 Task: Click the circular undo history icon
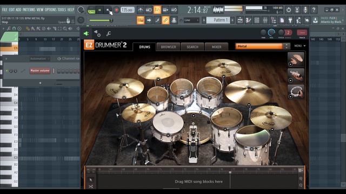[x=289, y=10]
